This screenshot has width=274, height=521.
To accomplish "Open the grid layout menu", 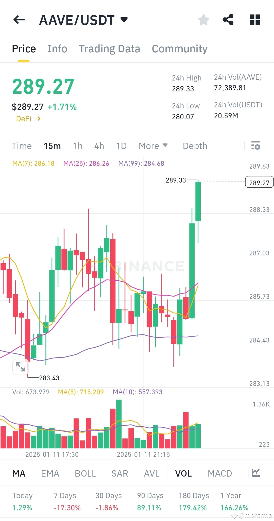I will tap(255, 20).
